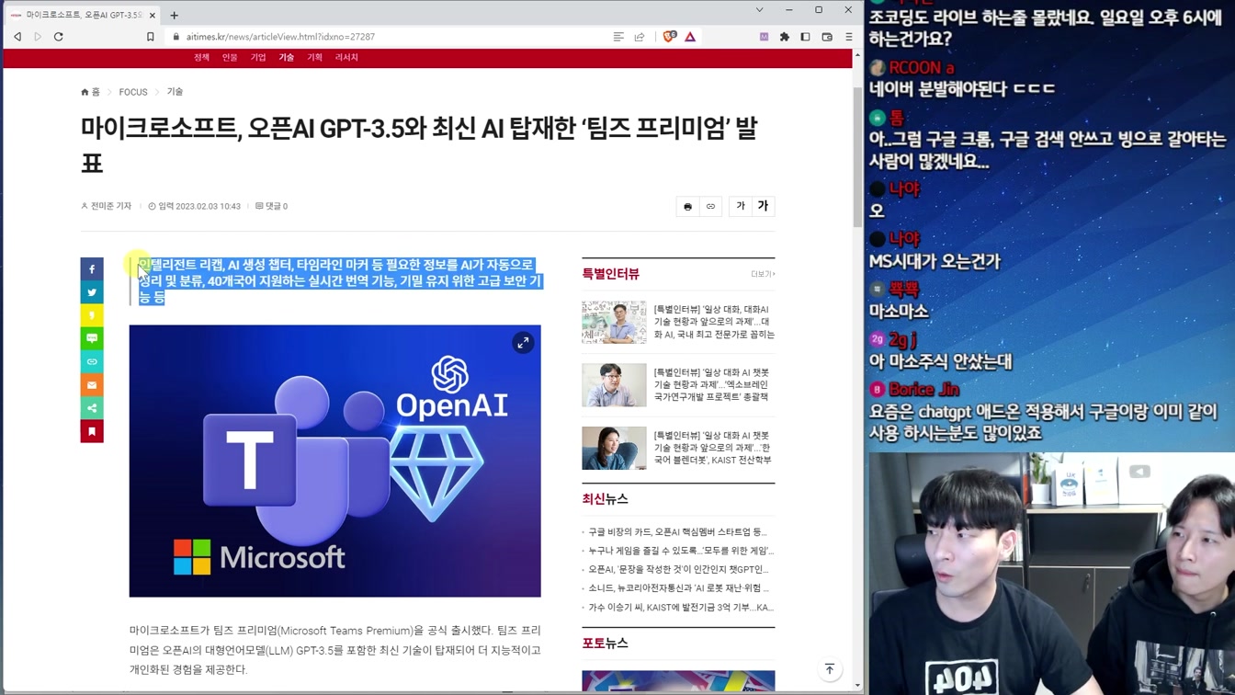Open third interview thumbnail, KAIST 전산학부 article
The width and height of the screenshot is (1235, 695).
[x=614, y=448]
